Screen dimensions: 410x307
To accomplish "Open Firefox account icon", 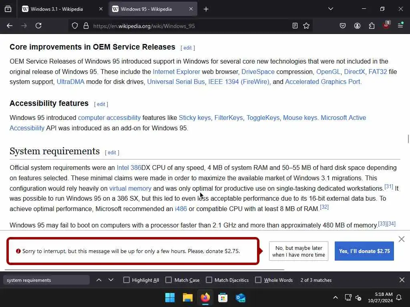I will pyautogui.click(x=357, y=26).
